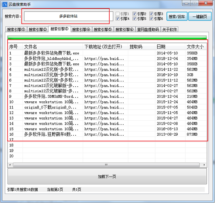Select row 2 file 多多软件站_hlddbnyhhbd

click(x=51, y=58)
